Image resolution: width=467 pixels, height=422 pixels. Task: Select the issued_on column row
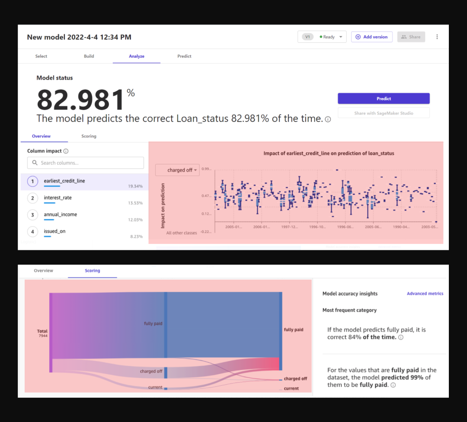pyautogui.click(x=85, y=232)
